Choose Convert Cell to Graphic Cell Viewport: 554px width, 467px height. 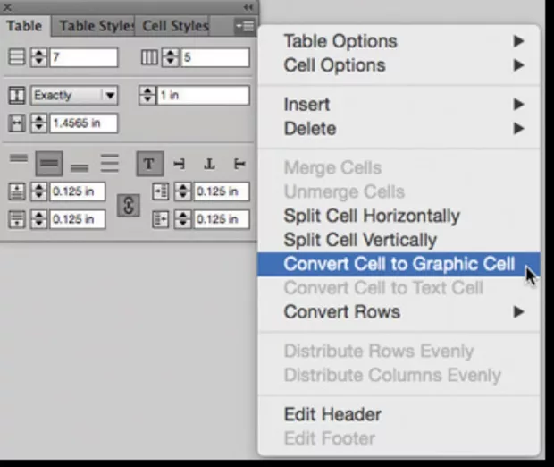click(399, 264)
